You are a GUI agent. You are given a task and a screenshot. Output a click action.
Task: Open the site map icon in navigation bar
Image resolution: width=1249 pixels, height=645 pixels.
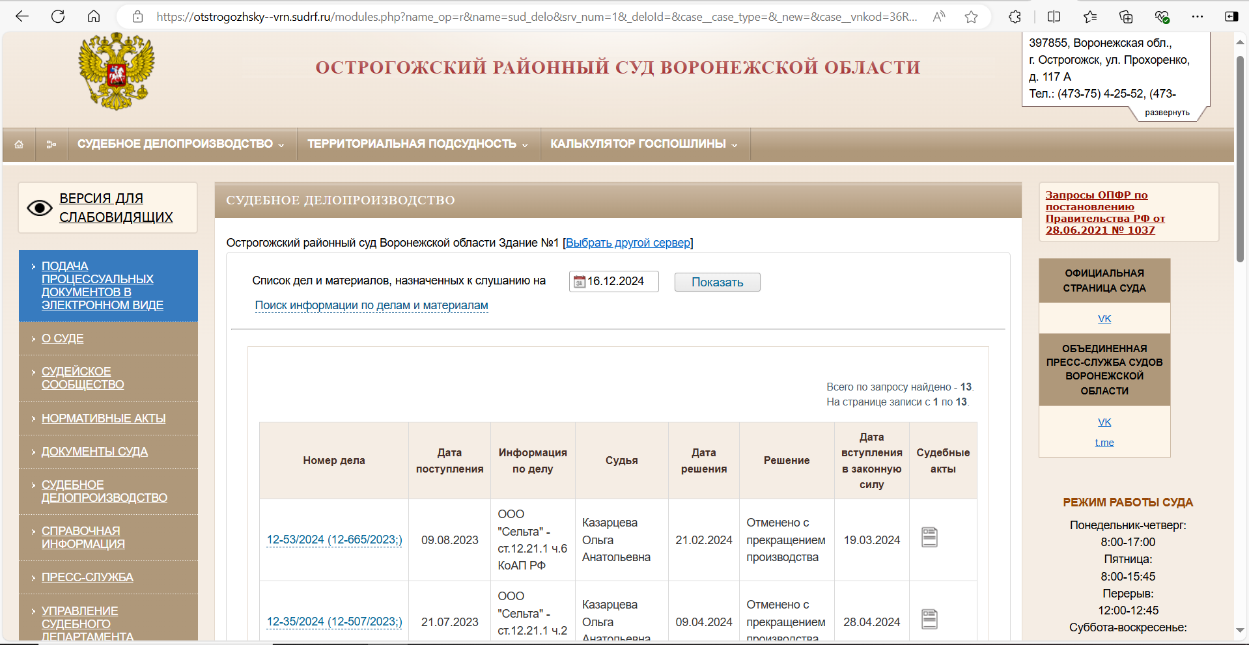pos(51,144)
